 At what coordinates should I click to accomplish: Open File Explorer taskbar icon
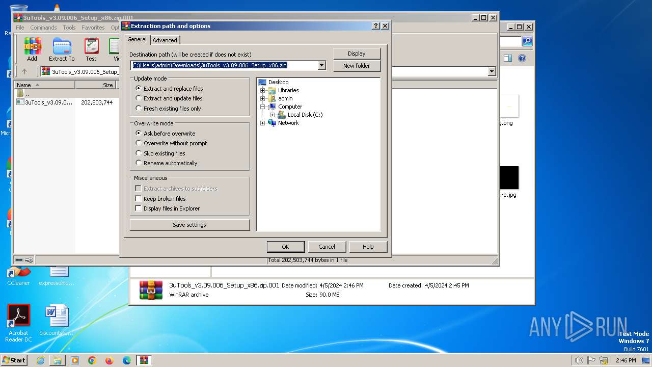[x=58, y=360]
